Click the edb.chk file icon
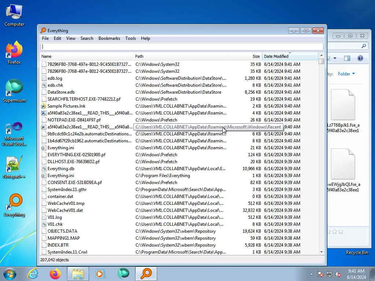The image size is (375, 281). (44, 85)
